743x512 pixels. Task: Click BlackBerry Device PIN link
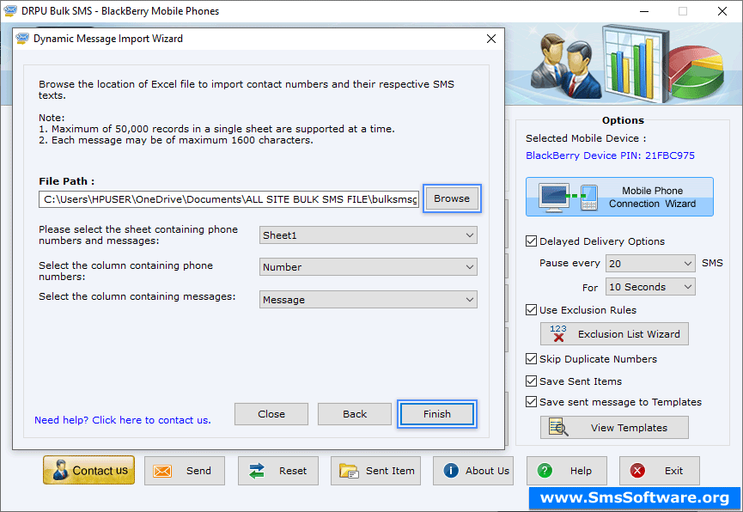(x=611, y=155)
